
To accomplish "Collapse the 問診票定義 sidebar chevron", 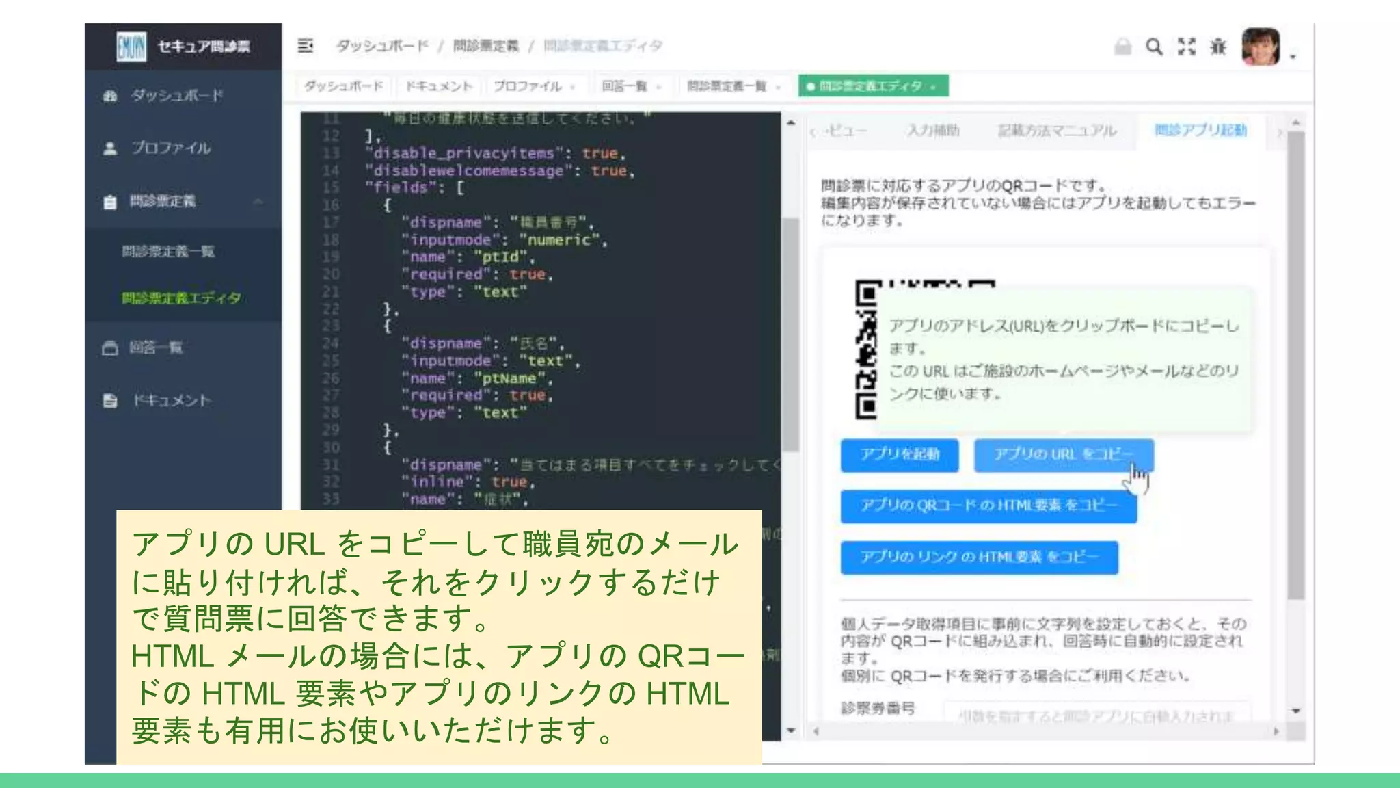I will [258, 202].
